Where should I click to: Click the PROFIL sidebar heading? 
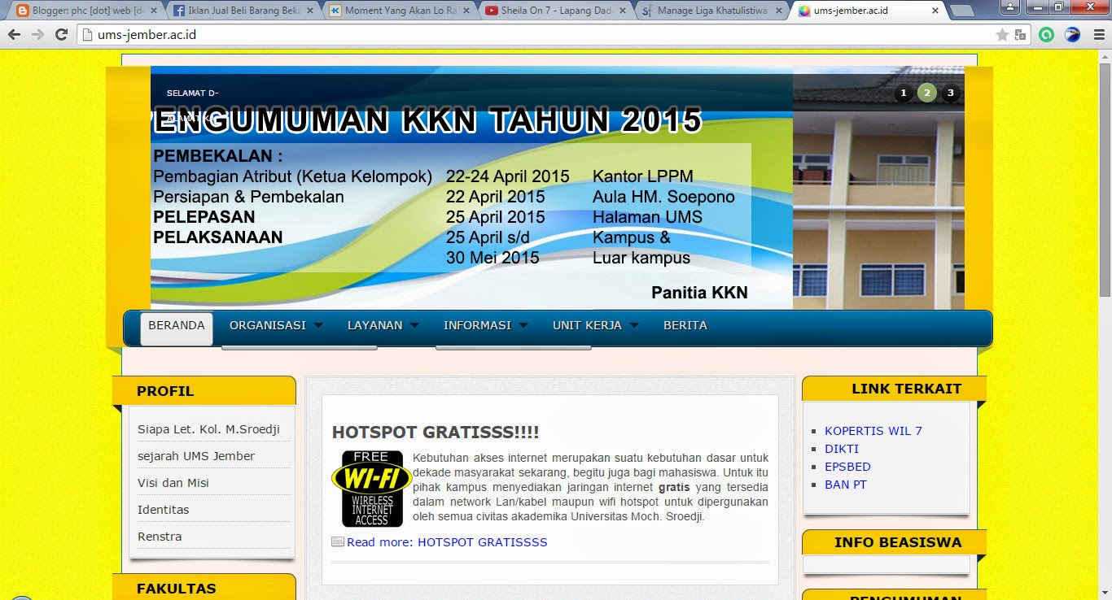(x=165, y=391)
